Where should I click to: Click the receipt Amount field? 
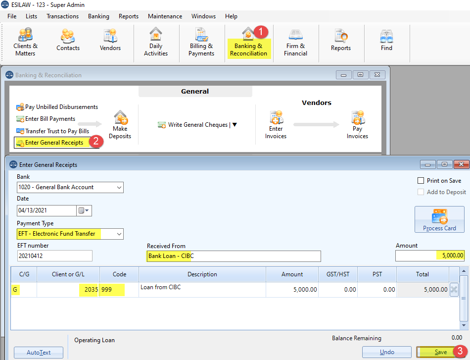430,256
